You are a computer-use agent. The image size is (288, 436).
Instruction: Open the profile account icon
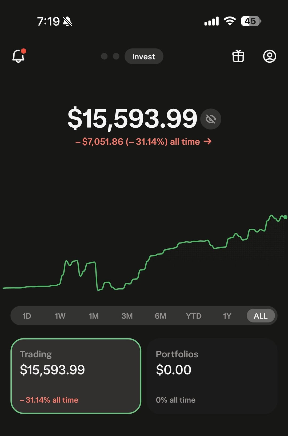270,56
